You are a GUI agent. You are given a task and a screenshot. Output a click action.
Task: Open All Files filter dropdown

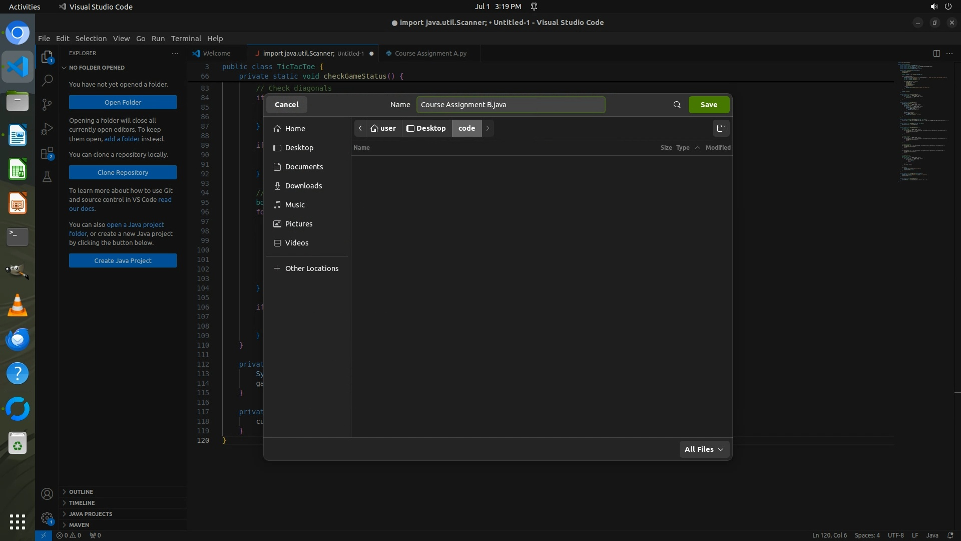click(x=704, y=449)
